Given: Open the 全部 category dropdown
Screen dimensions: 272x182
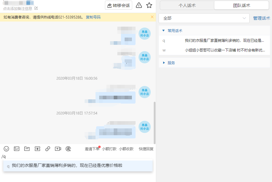Looking at the screenshot, I should point(204,18).
